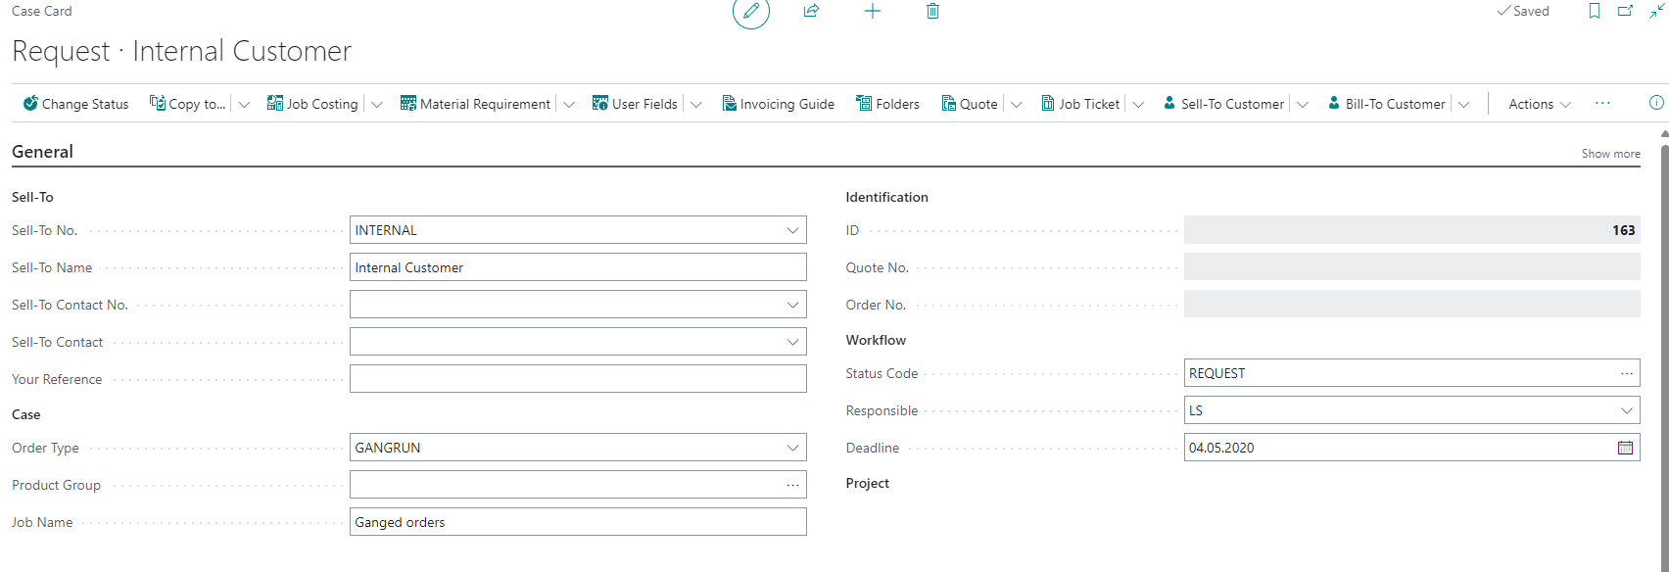Open the Deadline calendar picker
Screen dimensions: 1669x572
(1625, 448)
